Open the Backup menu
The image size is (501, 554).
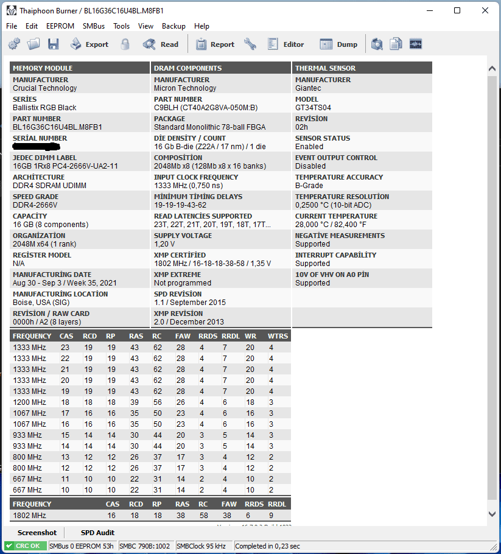(x=173, y=26)
